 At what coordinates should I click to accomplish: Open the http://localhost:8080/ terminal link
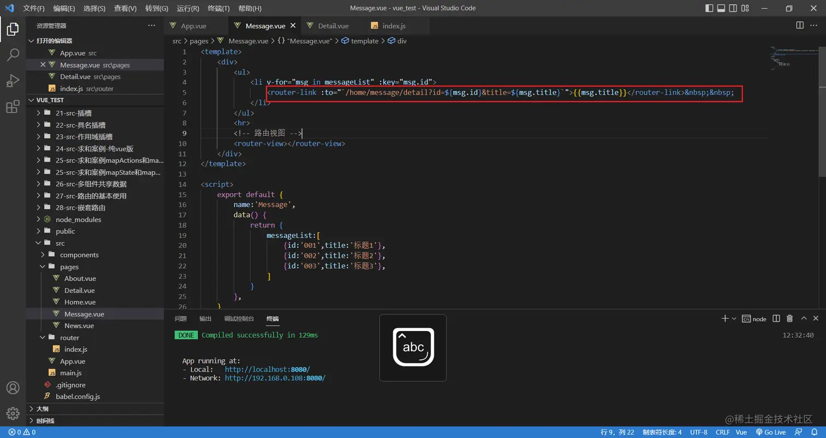tap(267, 369)
